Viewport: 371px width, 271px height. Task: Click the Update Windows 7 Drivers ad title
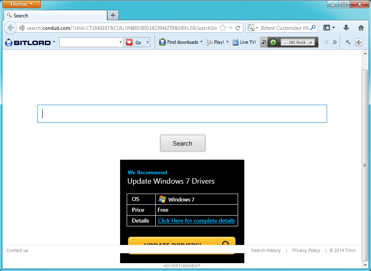point(171,181)
